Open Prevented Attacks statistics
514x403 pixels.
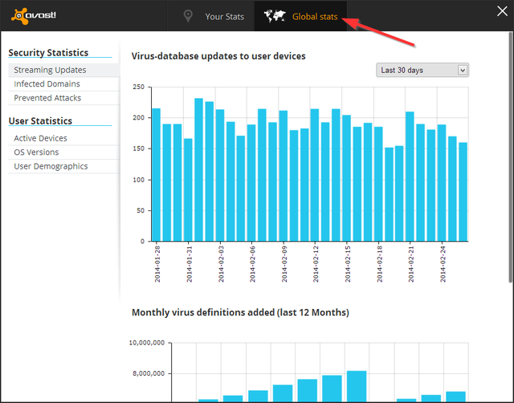(64, 98)
